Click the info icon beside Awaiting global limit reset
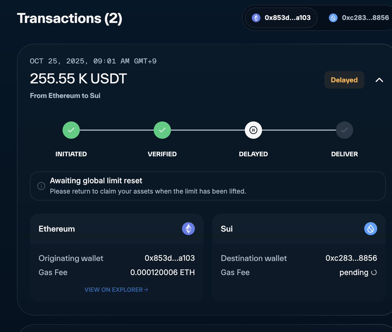The width and height of the screenshot is (392, 332). pyautogui.click(x=41, y=186)
